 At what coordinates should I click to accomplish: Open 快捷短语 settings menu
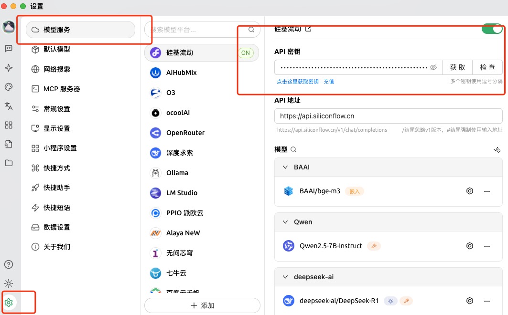pos(80,207)
